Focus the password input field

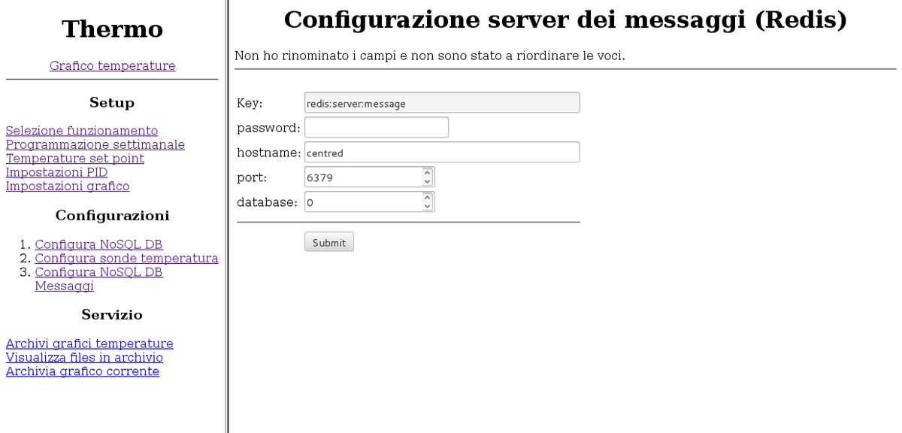coord(376,128)
